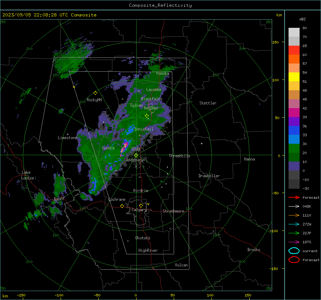Select the ThreeHills label
Image resolution: width=321 pixels, height=300 pixels.
[179, 156]
